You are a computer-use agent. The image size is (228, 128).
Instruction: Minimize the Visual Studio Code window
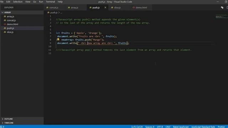coord(218,2)
